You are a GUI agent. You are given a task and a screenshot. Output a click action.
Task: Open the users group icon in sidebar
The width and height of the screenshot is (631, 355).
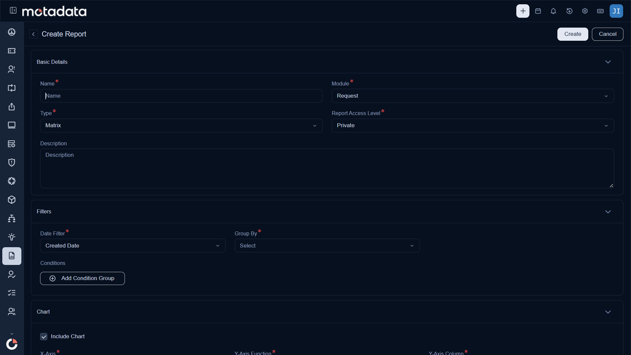pyautogui.click(x=12, y=312)
